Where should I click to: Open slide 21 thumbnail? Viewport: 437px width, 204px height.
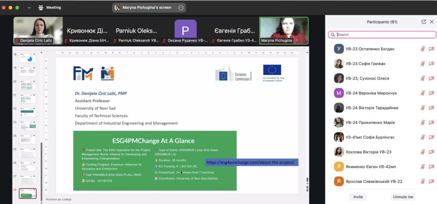coord(28,98)
